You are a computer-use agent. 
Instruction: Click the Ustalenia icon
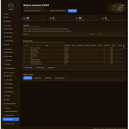(4, 64)
